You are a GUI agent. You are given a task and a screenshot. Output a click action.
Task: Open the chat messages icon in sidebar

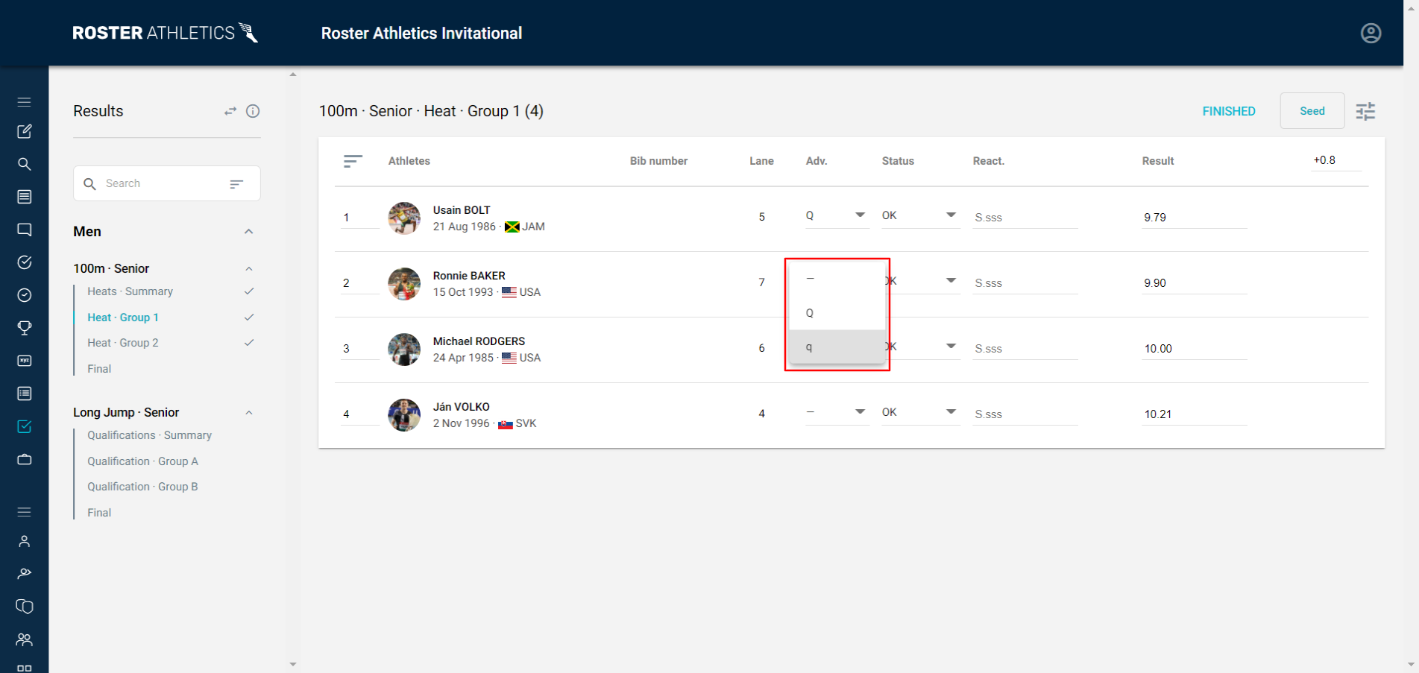[25, 230]
